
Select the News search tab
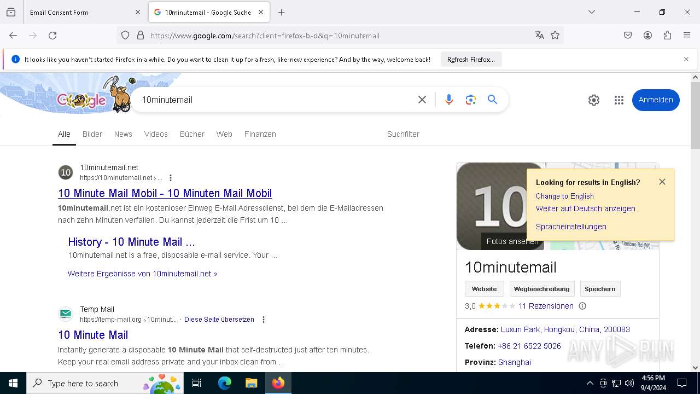tap(123, 134)
